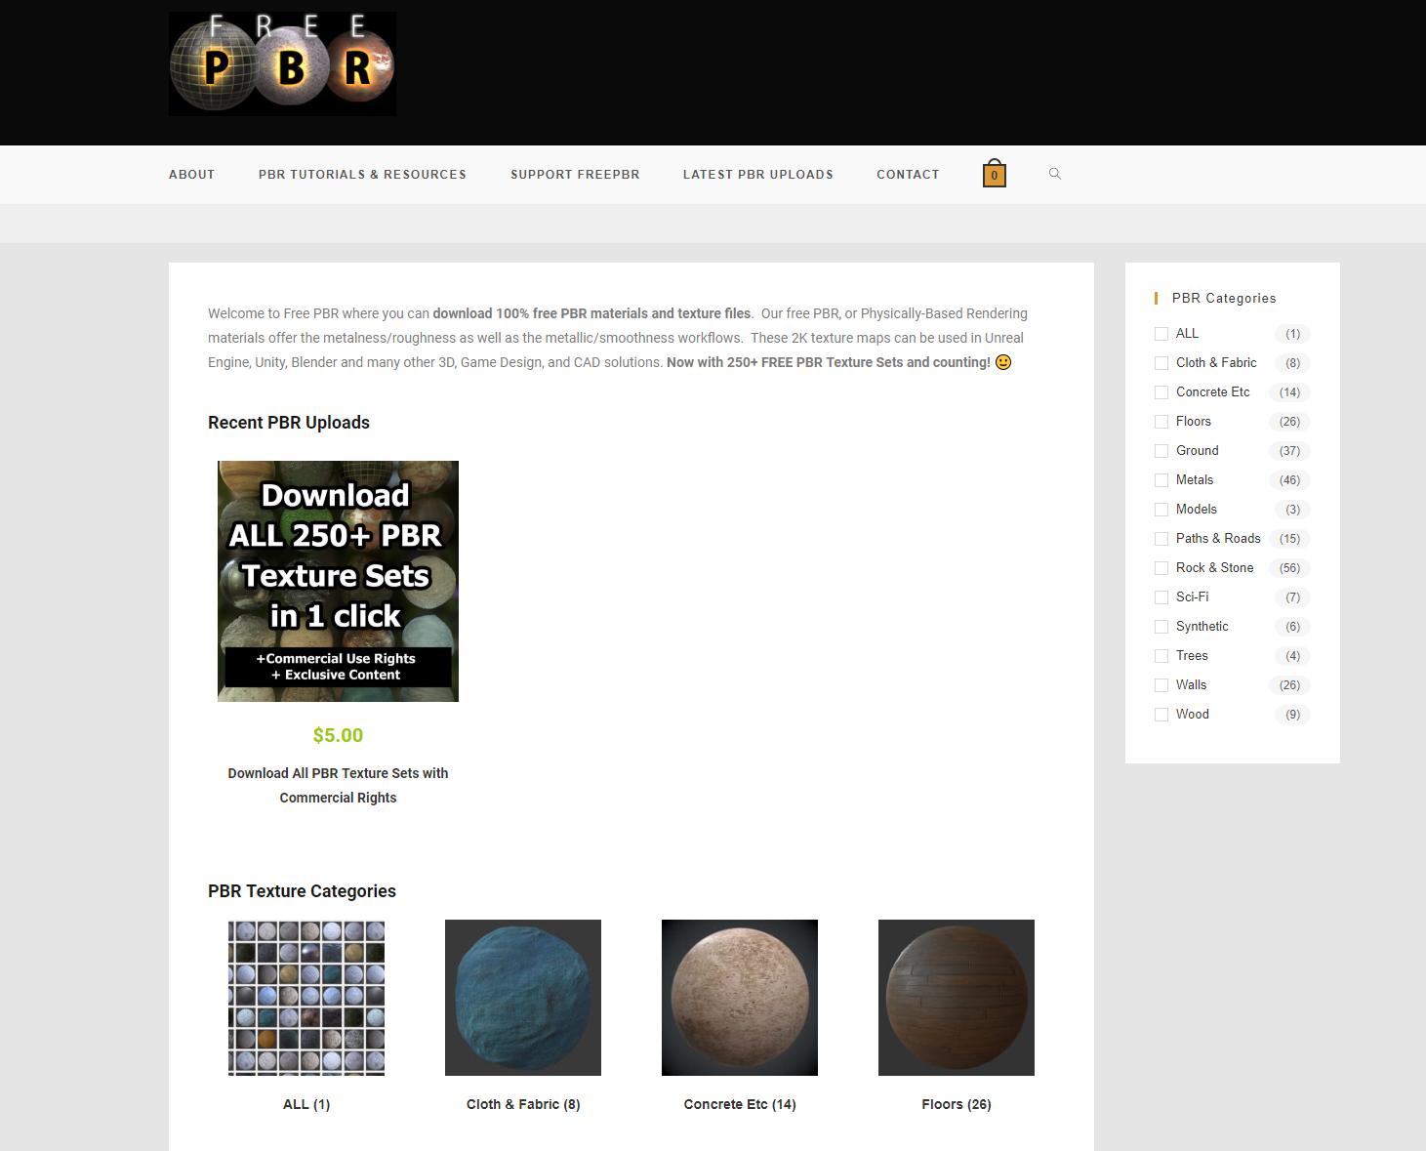The height and width of the screenshot is (1151, 1426).
Task: Check the Synthetic category checkbox
Action: tap(1161, 627)
